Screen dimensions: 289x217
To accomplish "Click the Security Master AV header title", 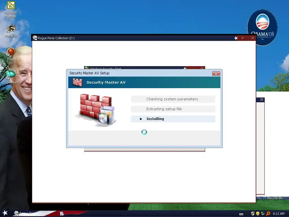I will [106, 82].
